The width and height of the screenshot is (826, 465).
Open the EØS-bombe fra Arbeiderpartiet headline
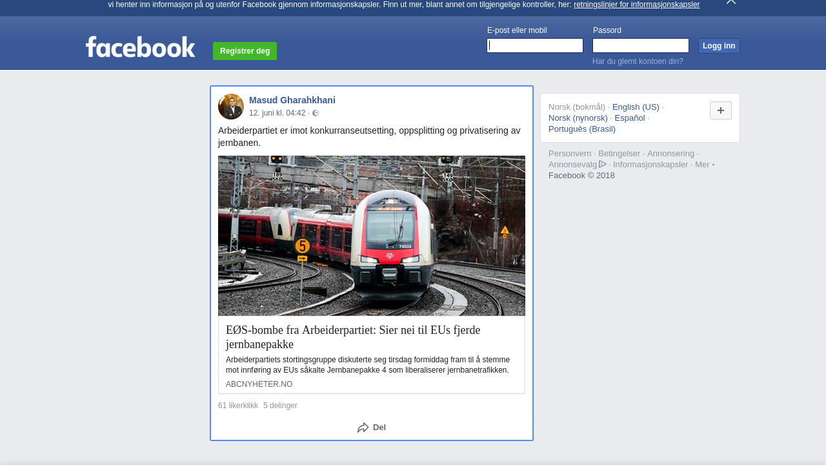(353, 337)
